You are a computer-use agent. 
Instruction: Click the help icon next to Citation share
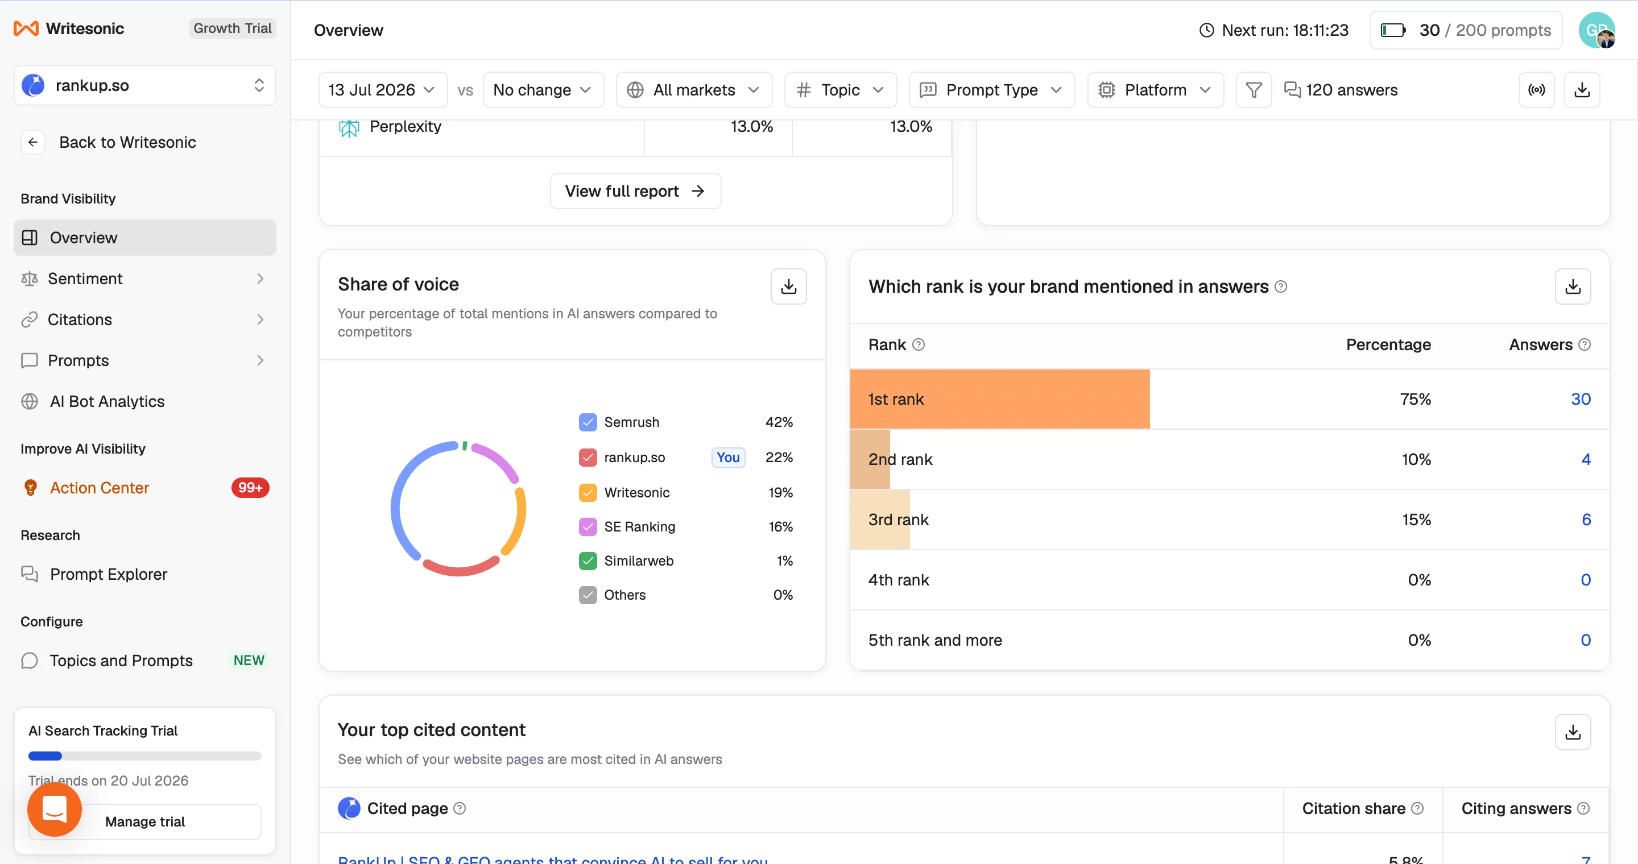[x=1417, y=808]
